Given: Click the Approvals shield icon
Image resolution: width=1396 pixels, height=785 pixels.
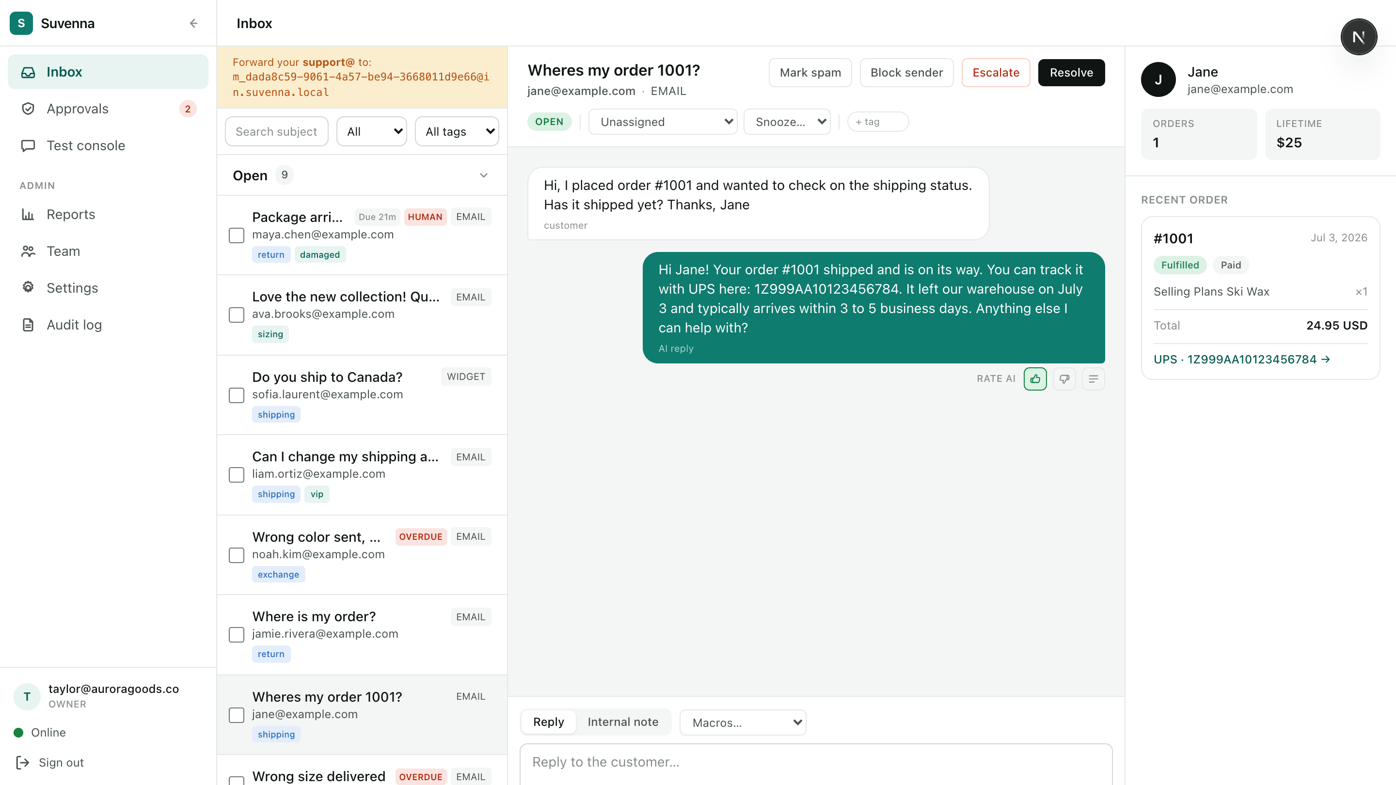Looking at the screenshot, I should (28, 109).
